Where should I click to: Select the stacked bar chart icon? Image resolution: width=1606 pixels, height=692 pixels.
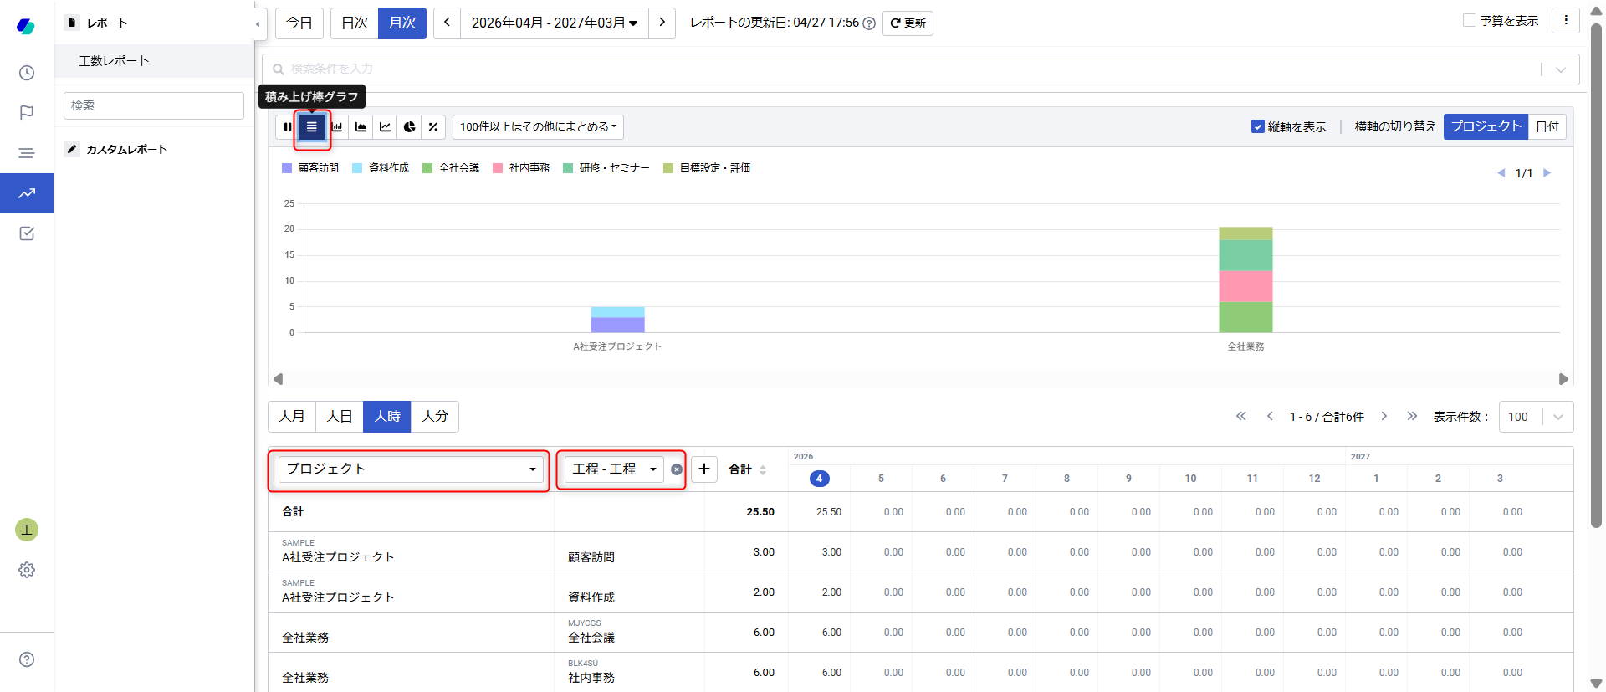point(312,127)
